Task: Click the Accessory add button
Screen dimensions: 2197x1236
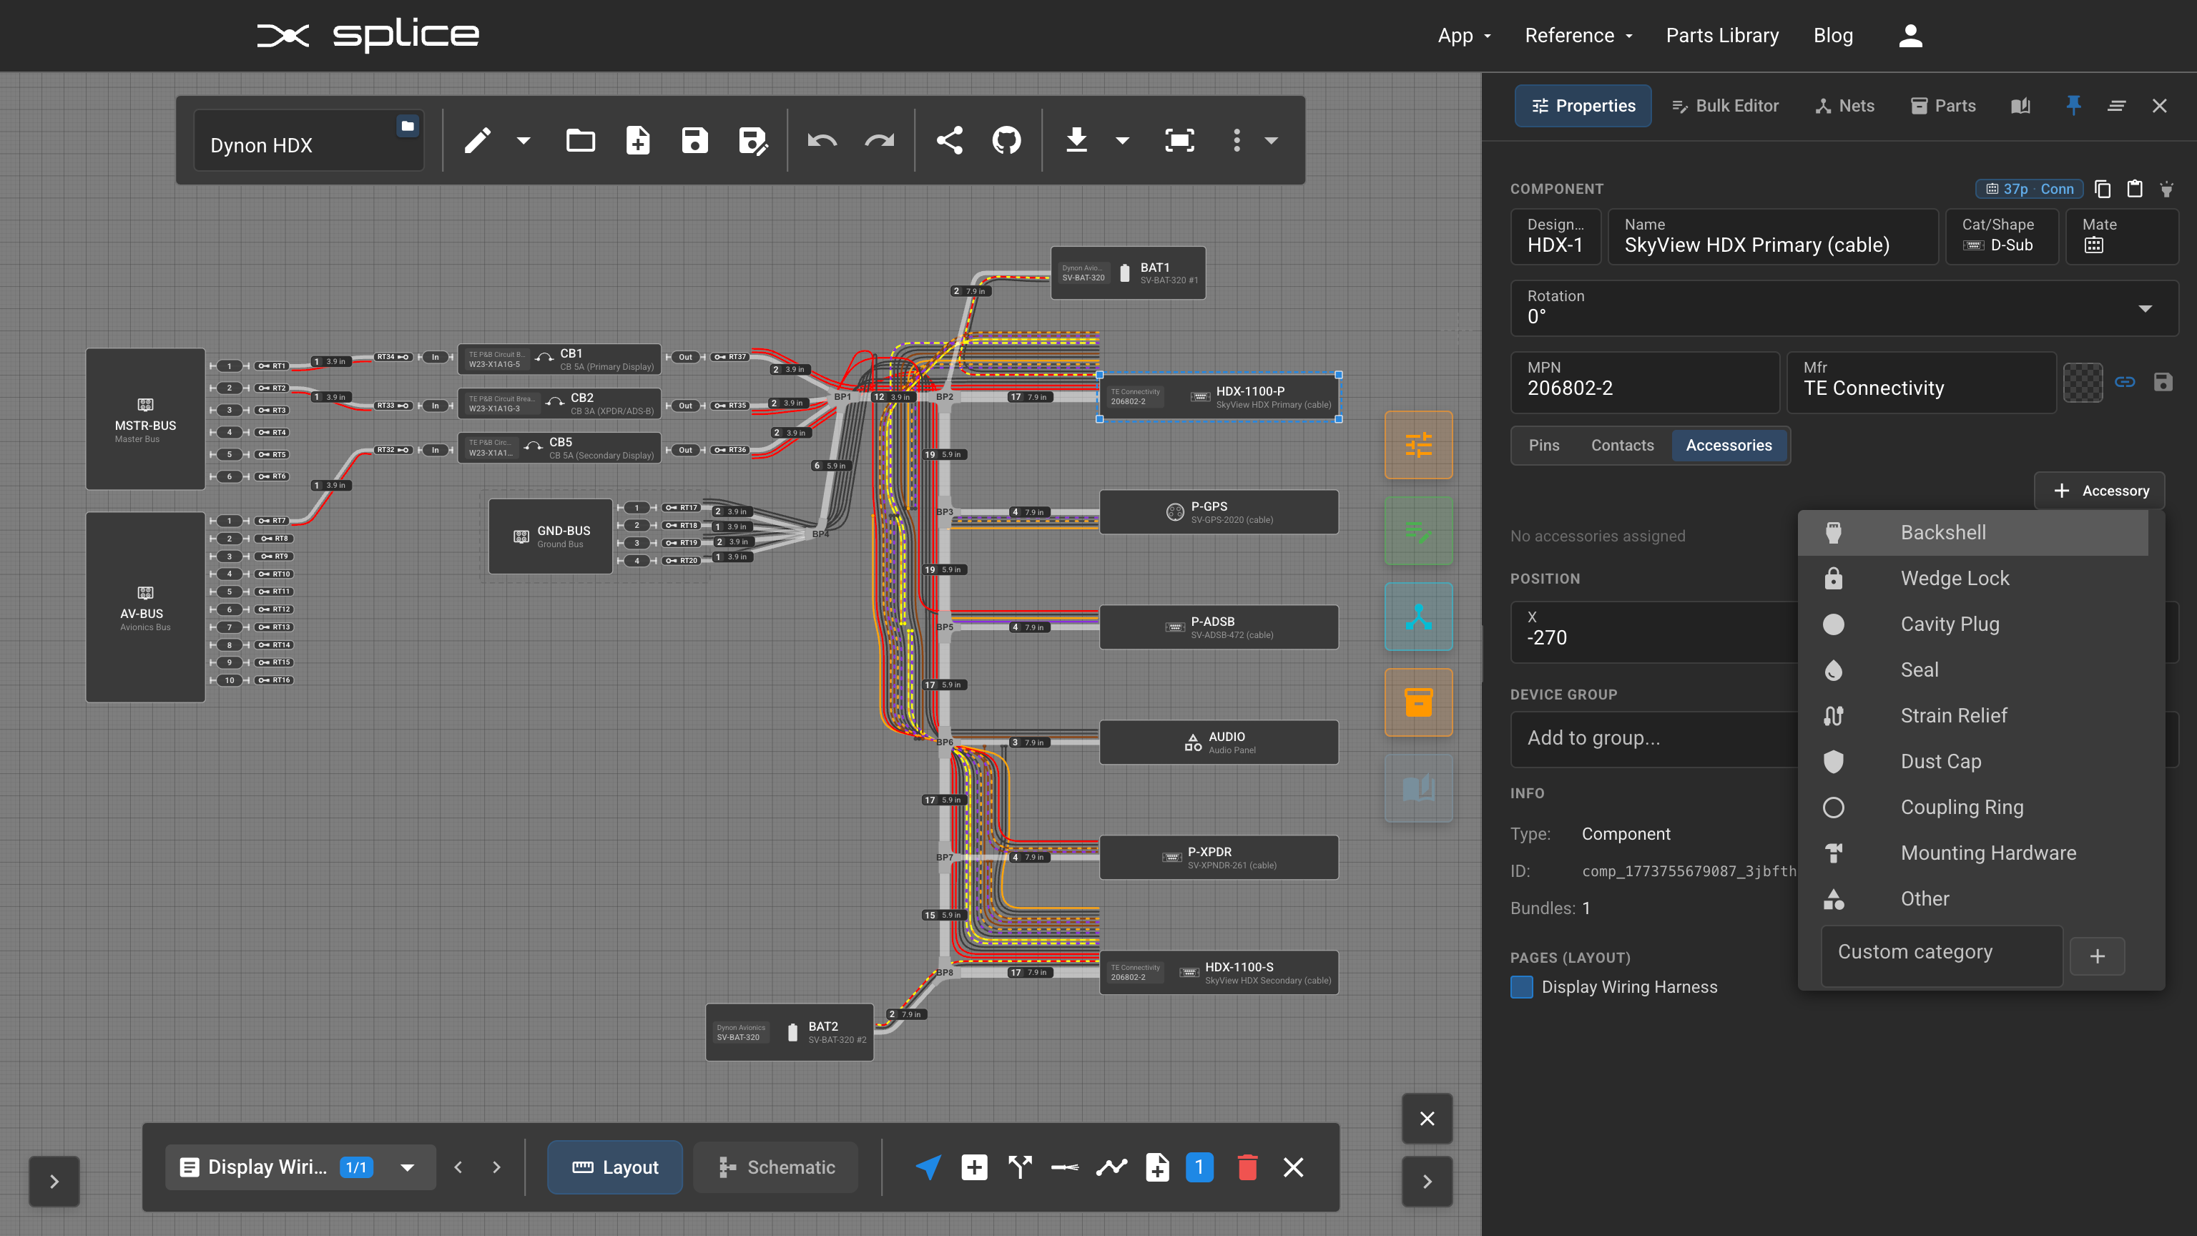Action: tap(2100, 491)
